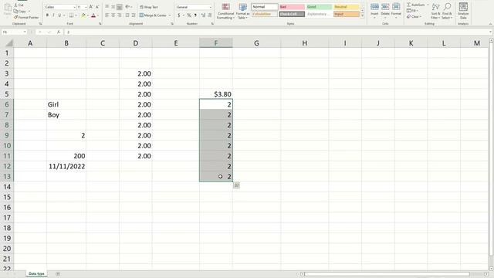Click Decrease Decimal icon

pos(210,15)
